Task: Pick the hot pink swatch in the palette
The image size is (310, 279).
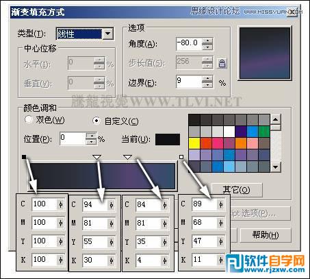Action: pyautogui.click(x=218, y=143)
